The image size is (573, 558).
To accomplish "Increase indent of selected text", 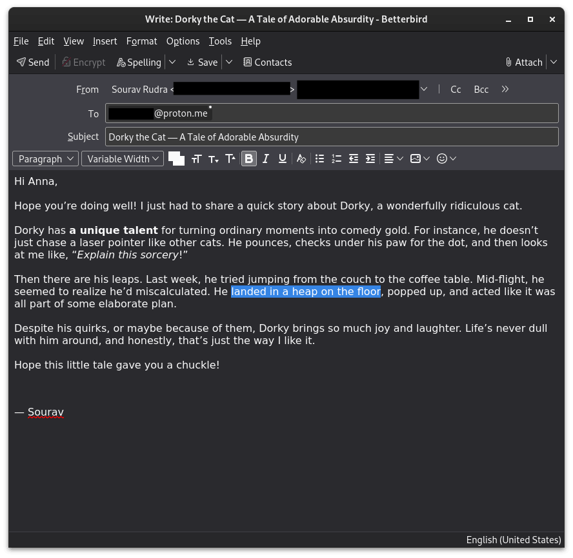I will click(x=370, y=158).
